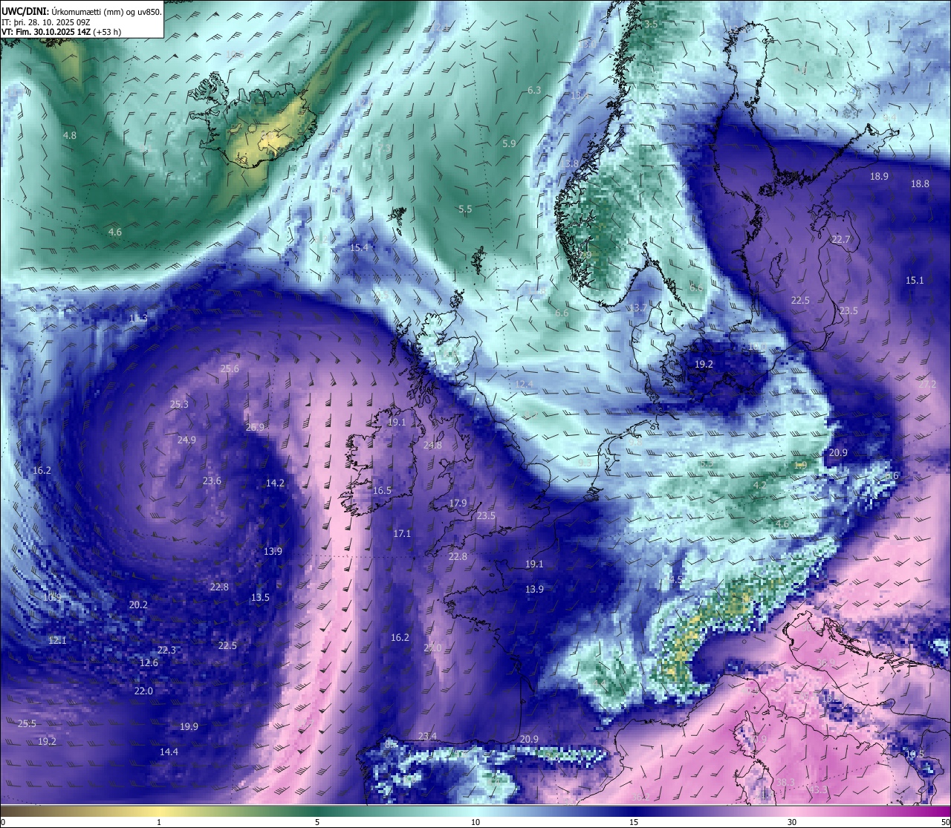
Task: Select the 22.7 value over Estonia
Action: (x=841, y=239)
